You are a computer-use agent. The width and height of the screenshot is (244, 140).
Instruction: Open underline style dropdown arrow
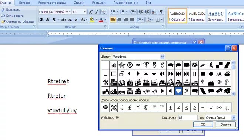59,20
